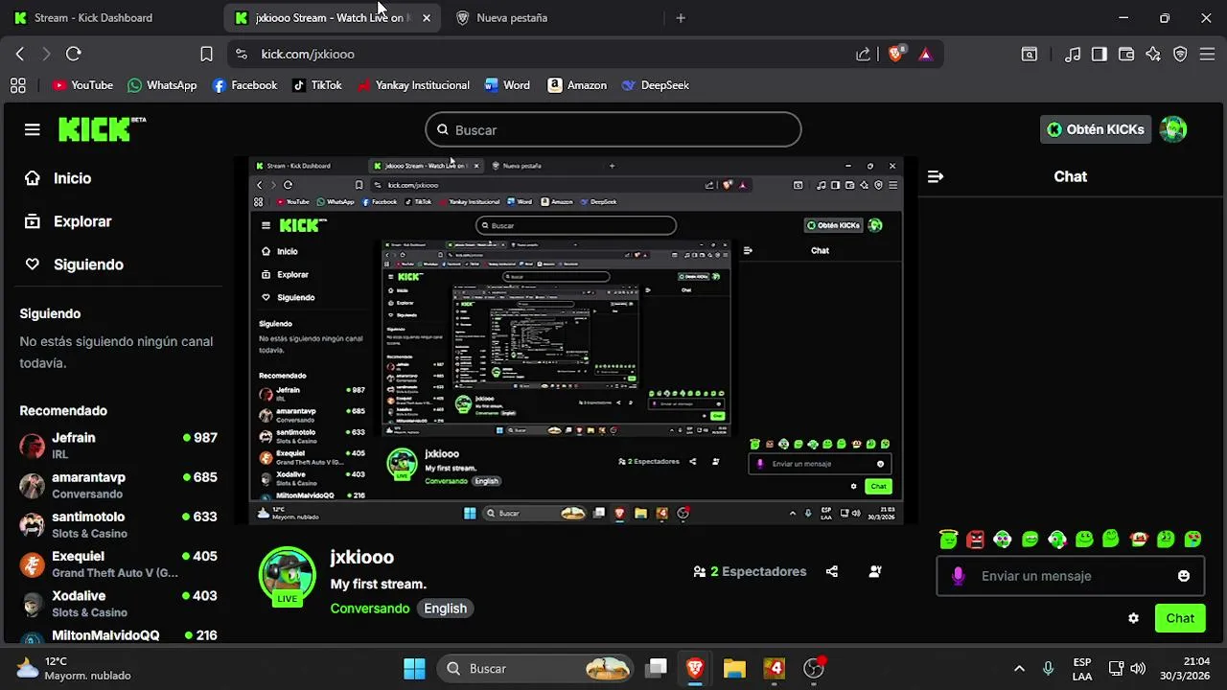Focus the Kick Buscar search field

pyautogui.click(x=613, y=129)
